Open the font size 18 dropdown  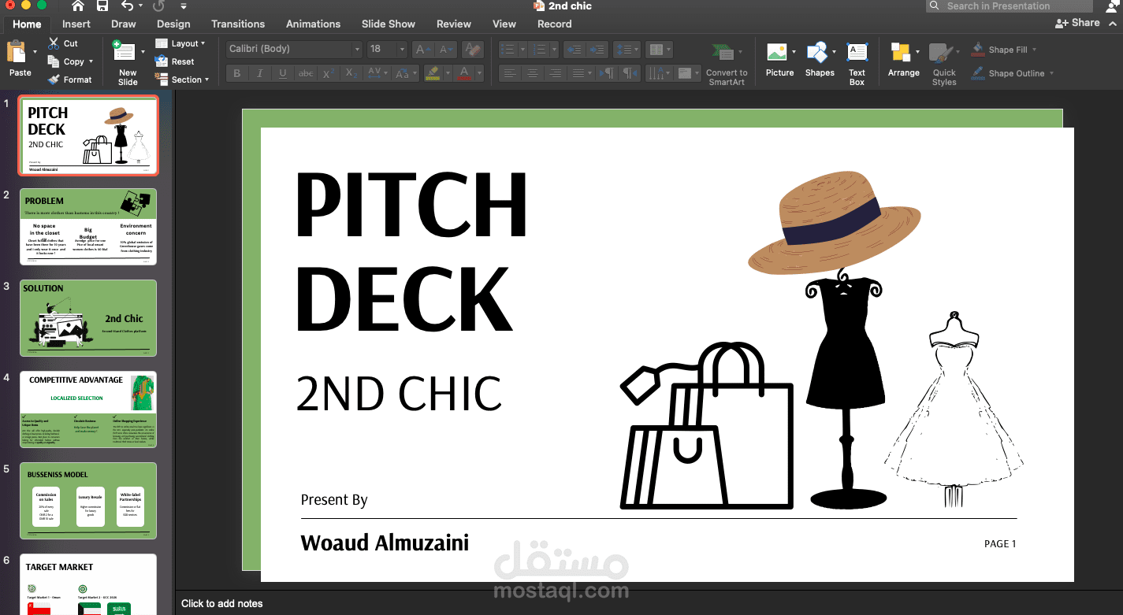coord(387,49)
